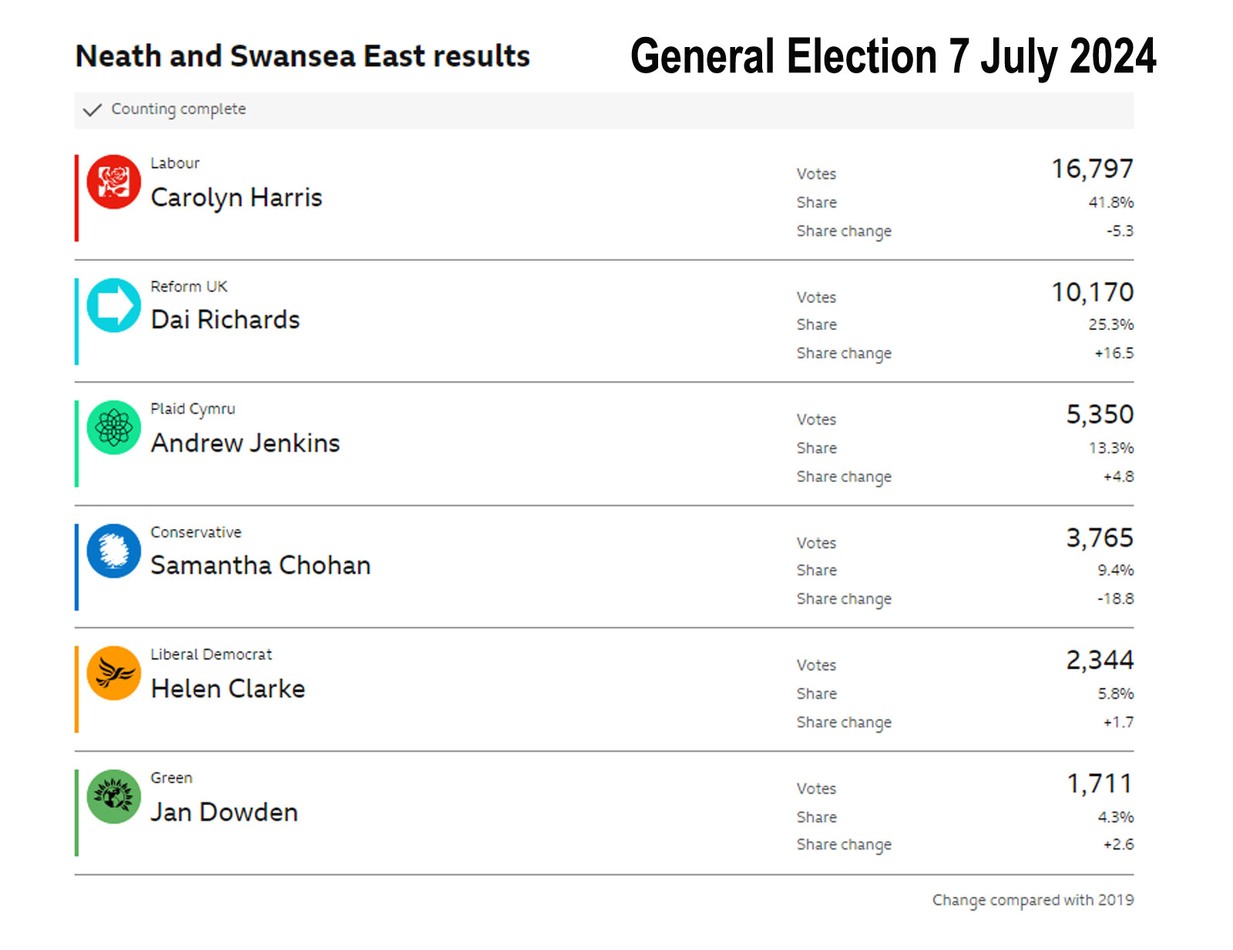
Task: Select candidate name Dai Richards
Action: pyautogui.click(x=226, y=320)
